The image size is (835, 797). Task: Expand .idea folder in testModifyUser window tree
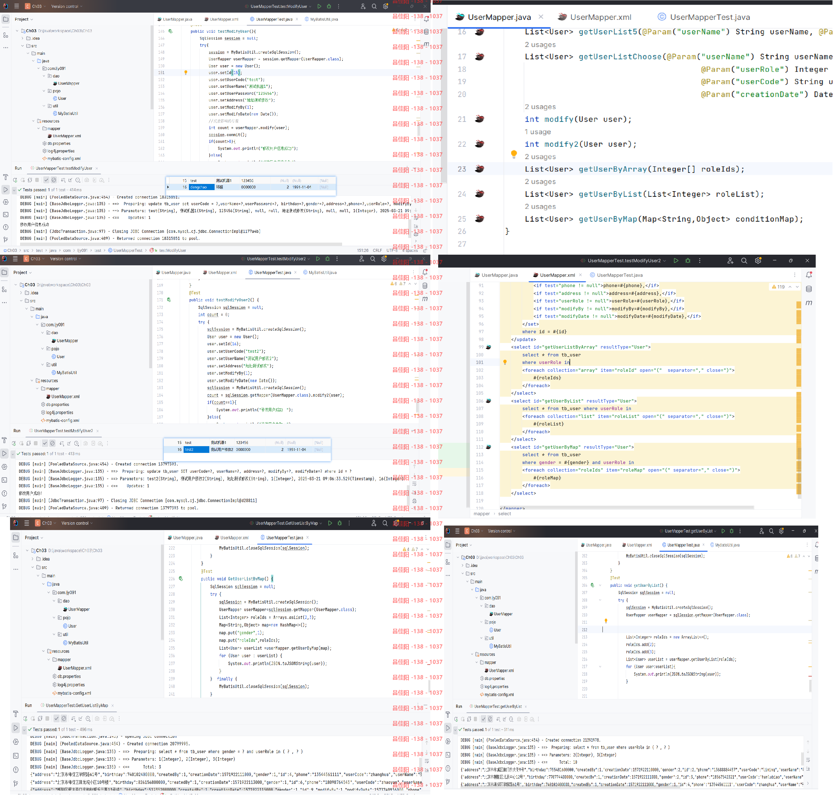tap(23, 38)
